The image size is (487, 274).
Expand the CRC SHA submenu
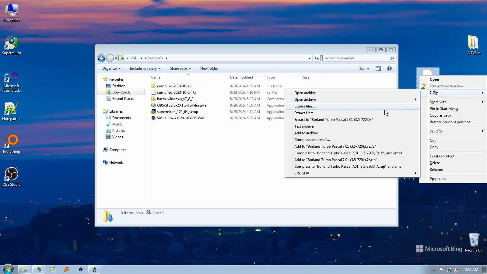[352, 173]
